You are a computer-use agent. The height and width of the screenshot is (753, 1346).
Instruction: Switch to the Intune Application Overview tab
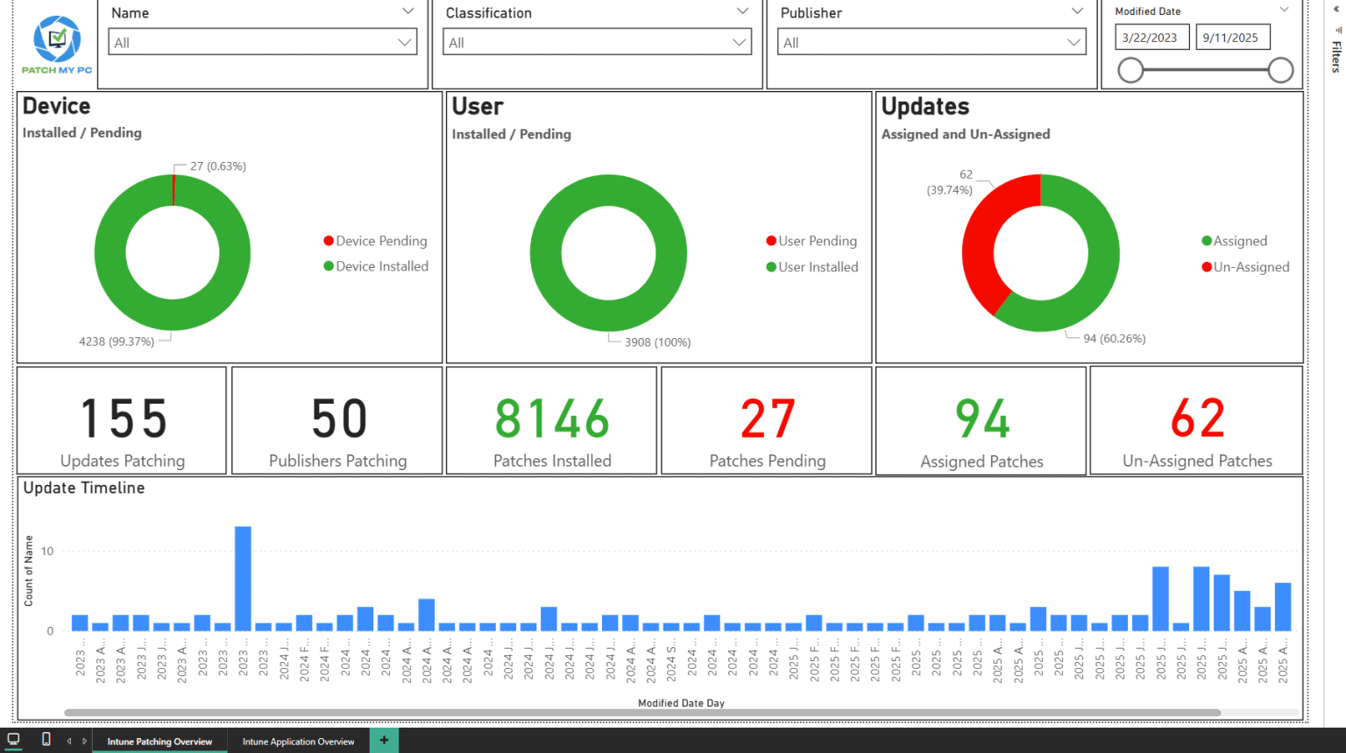point(299,740)
